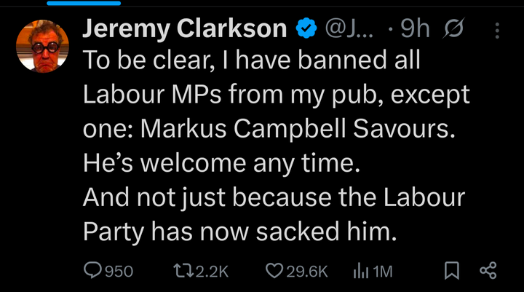Click the Jeremy Clarkson display name

[x=185, y=28]
